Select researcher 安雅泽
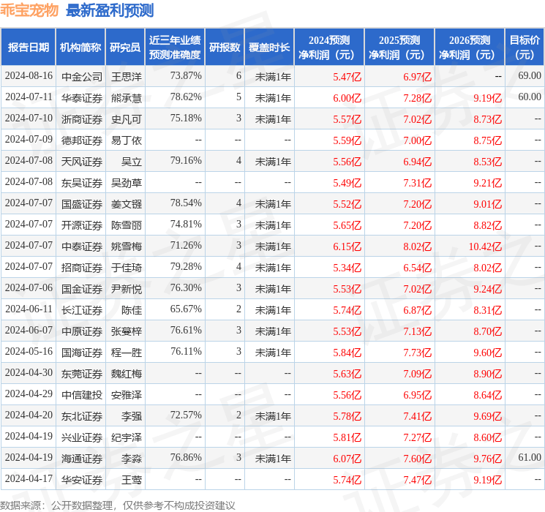 [x=127, y=395]
